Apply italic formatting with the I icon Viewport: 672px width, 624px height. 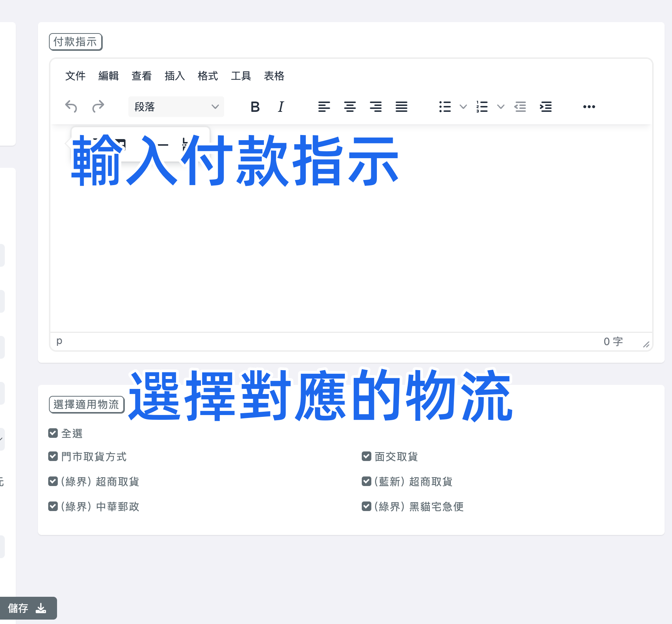pyautogui.click(x=280, y=107)
